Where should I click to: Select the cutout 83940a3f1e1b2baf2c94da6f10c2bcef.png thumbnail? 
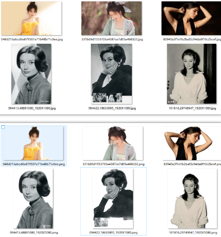point(192,143)
